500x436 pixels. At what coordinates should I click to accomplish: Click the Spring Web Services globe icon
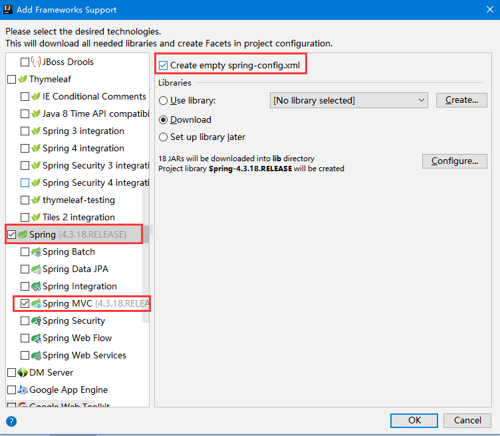[x=36, y=355]
